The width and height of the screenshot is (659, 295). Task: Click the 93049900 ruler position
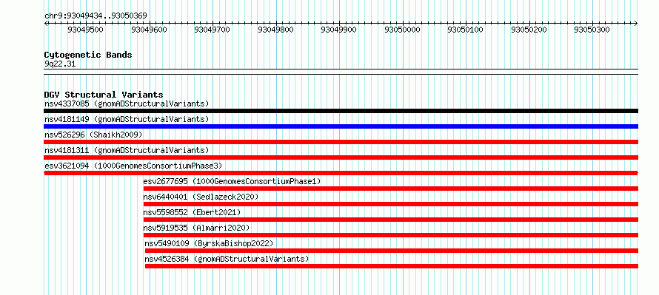tap(339, 30)
